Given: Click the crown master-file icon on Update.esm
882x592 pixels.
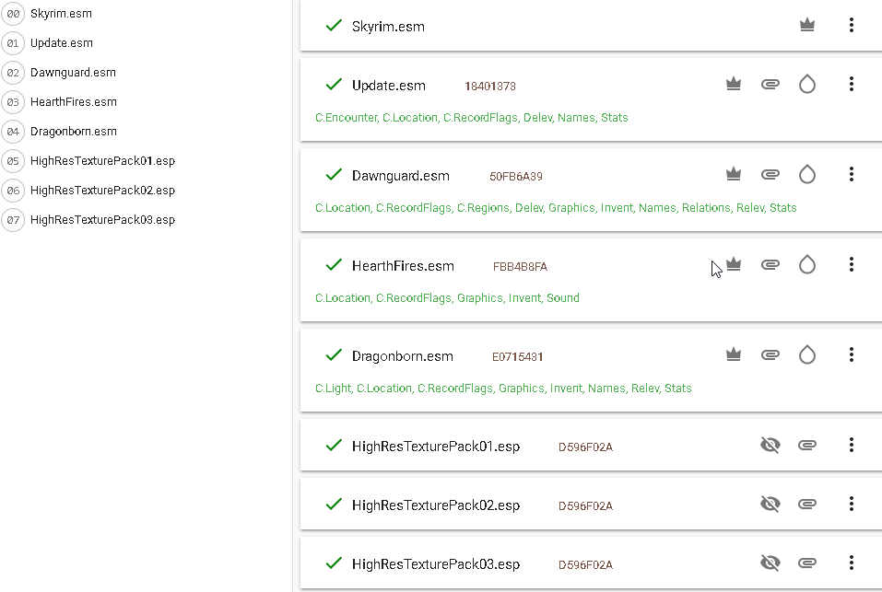Looking at the screenshot, I should (x=734, y=85).
